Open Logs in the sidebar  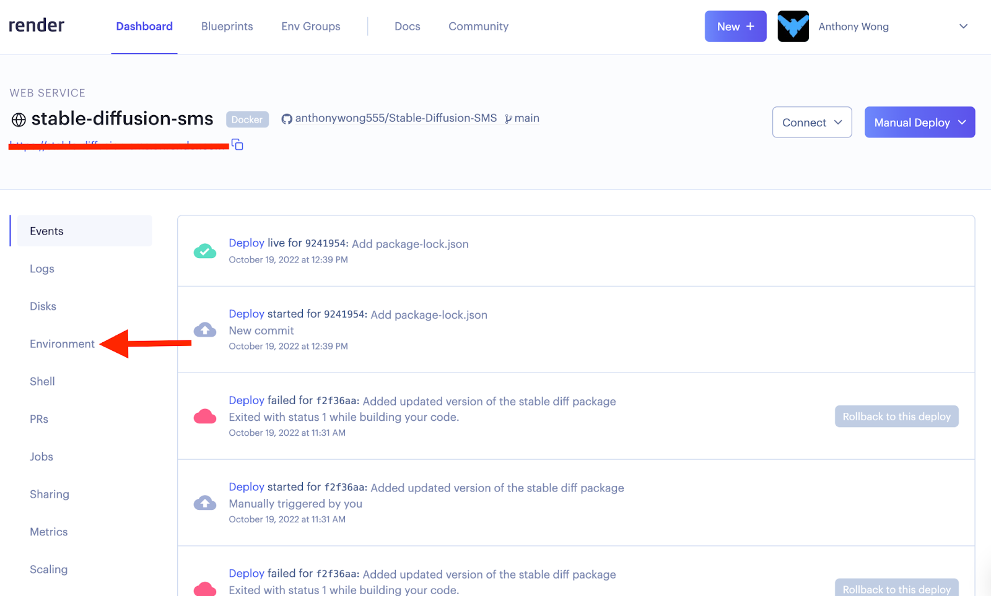click(42, 269)
